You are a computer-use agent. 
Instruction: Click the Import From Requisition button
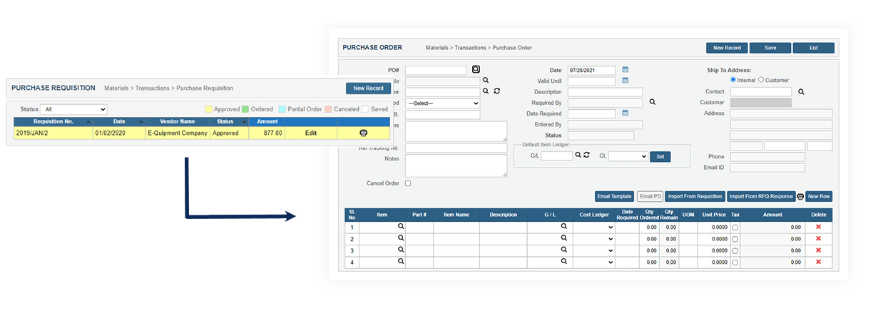(695, 196)
